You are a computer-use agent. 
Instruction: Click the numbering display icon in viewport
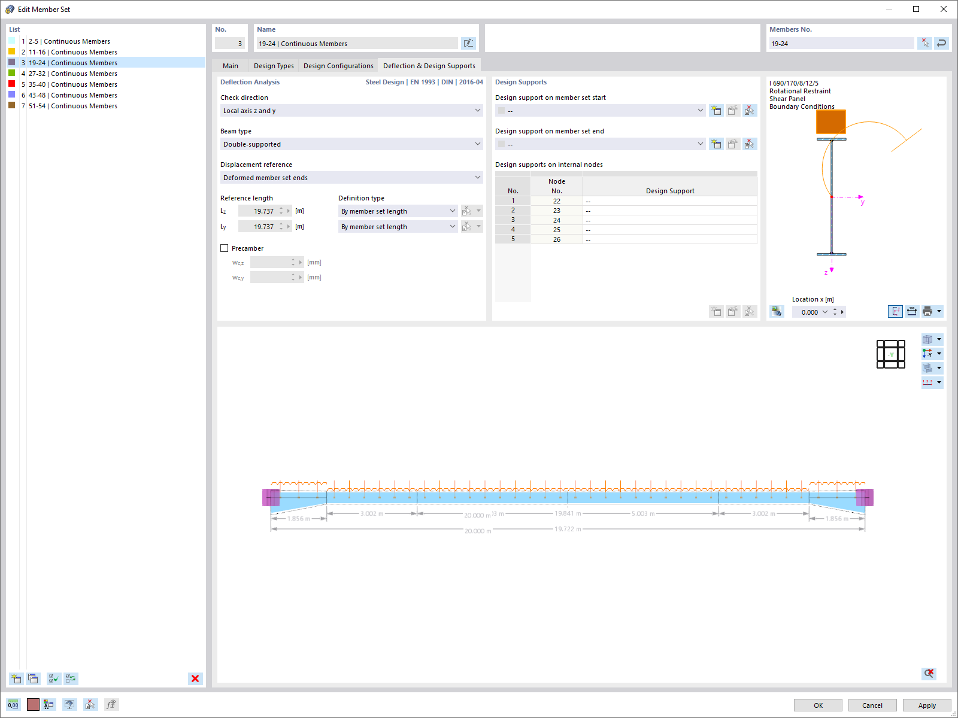[x=928, y=382]
